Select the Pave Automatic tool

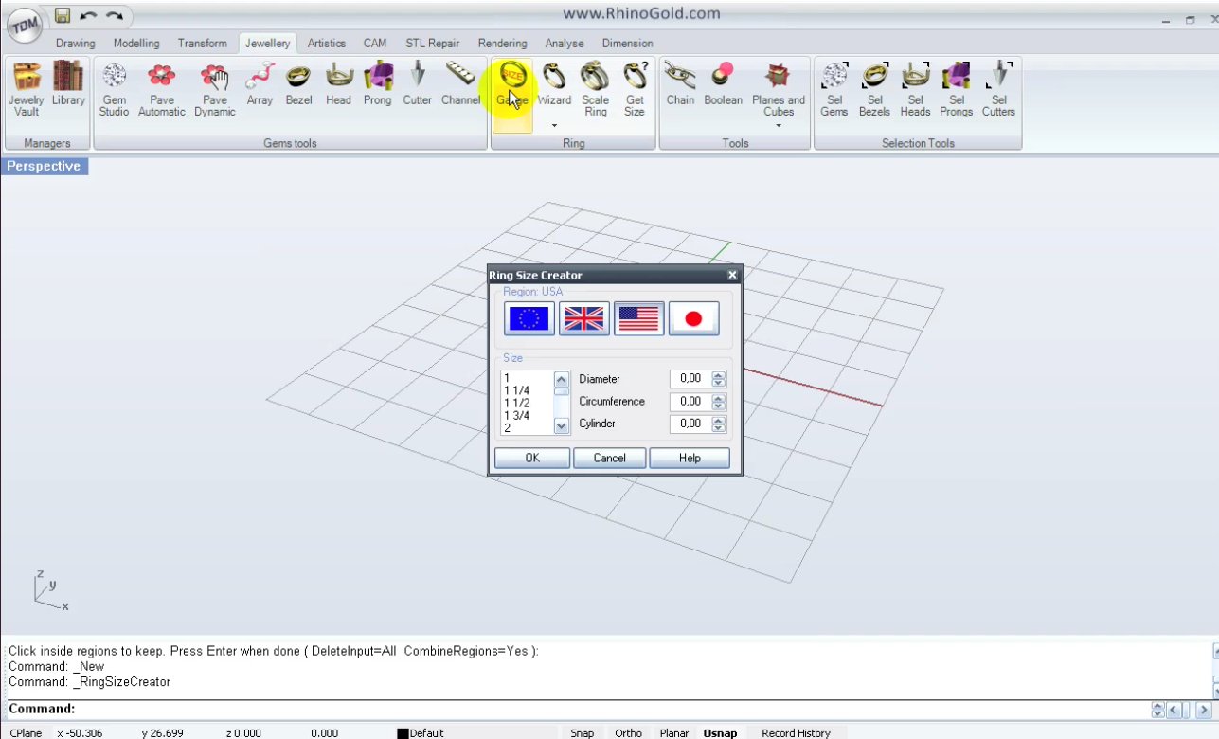[x=162, y=90]
